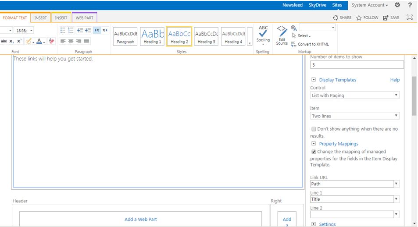Apply strikethrough formatting
Screen dimensions: 418x227
point(4,41)
